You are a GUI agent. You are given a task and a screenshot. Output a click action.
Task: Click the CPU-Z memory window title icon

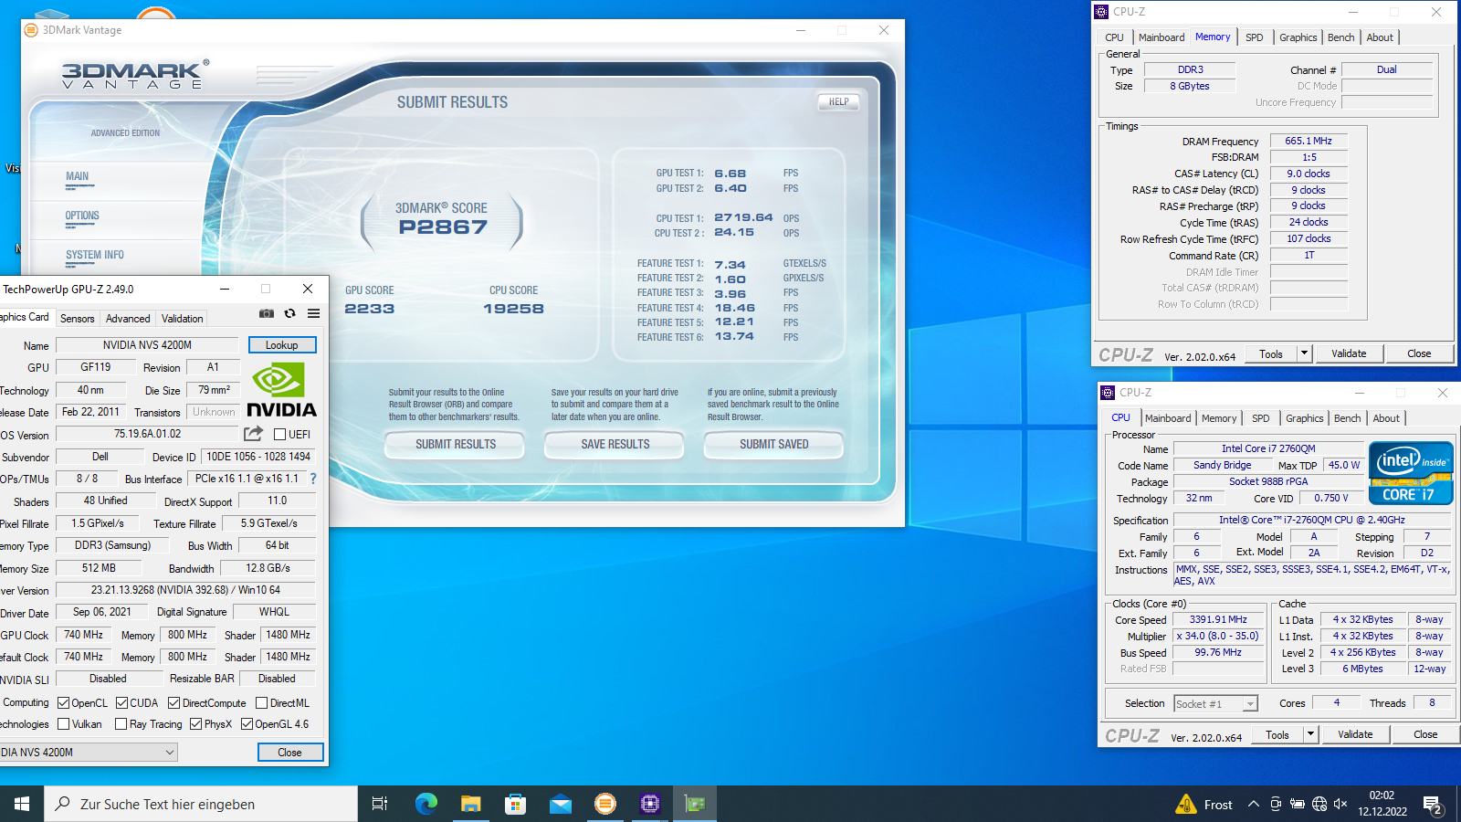tap(1101, 12)
